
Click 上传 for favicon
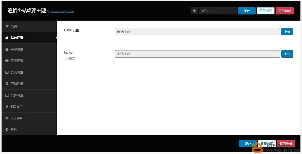[x=287, y=54]
